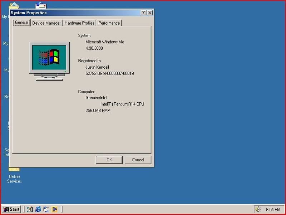Click the mail icon at top of desktop
The height and width of the screenshot is (215, 286).
pyautogui.click(x=41, y=5)
